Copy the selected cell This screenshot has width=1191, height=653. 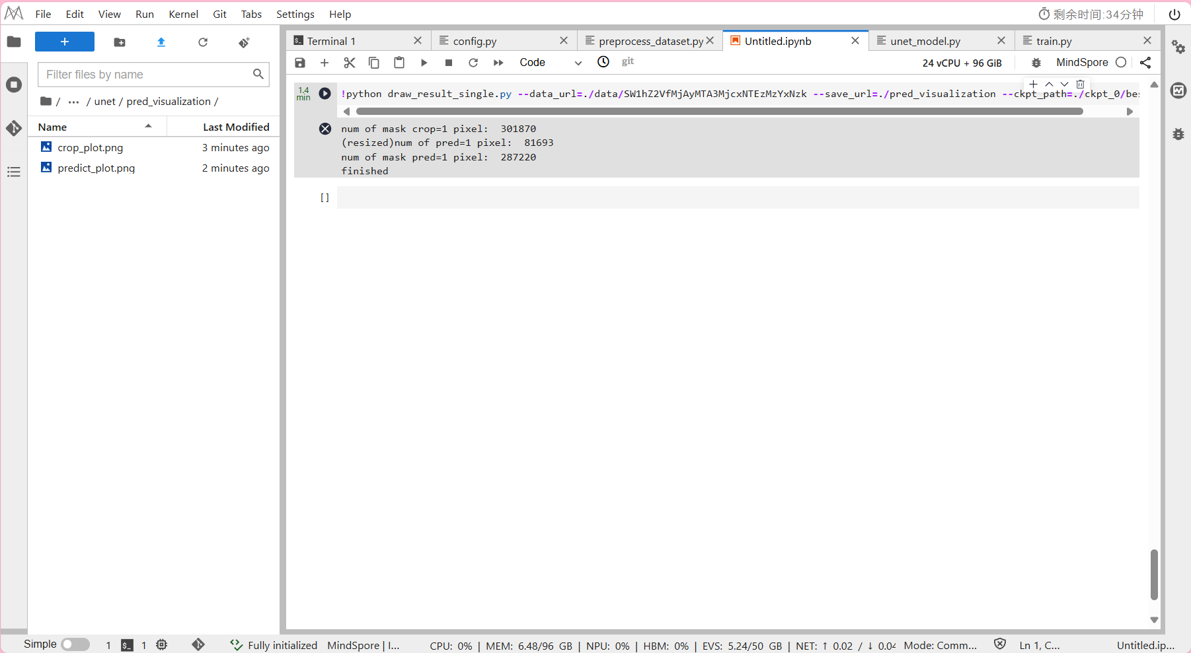[374, 63]
